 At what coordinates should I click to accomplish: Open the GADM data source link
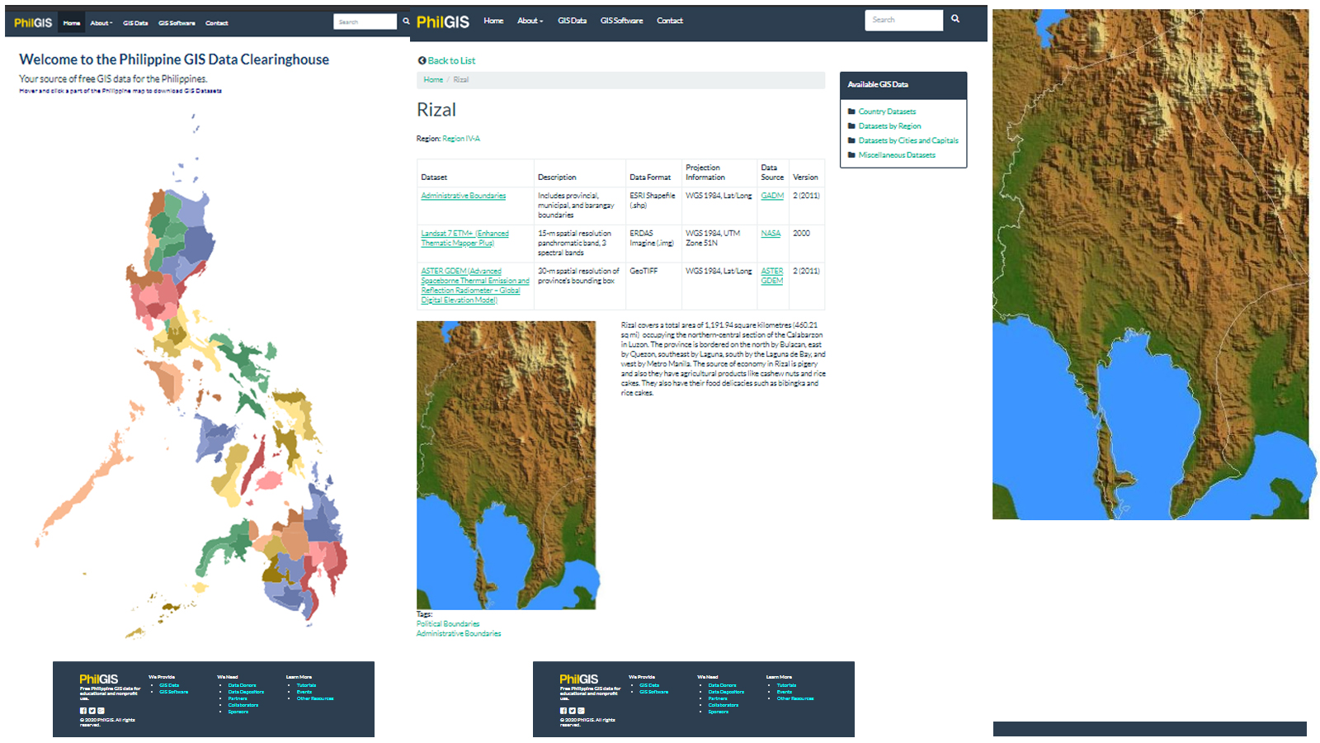click(771, 196)
